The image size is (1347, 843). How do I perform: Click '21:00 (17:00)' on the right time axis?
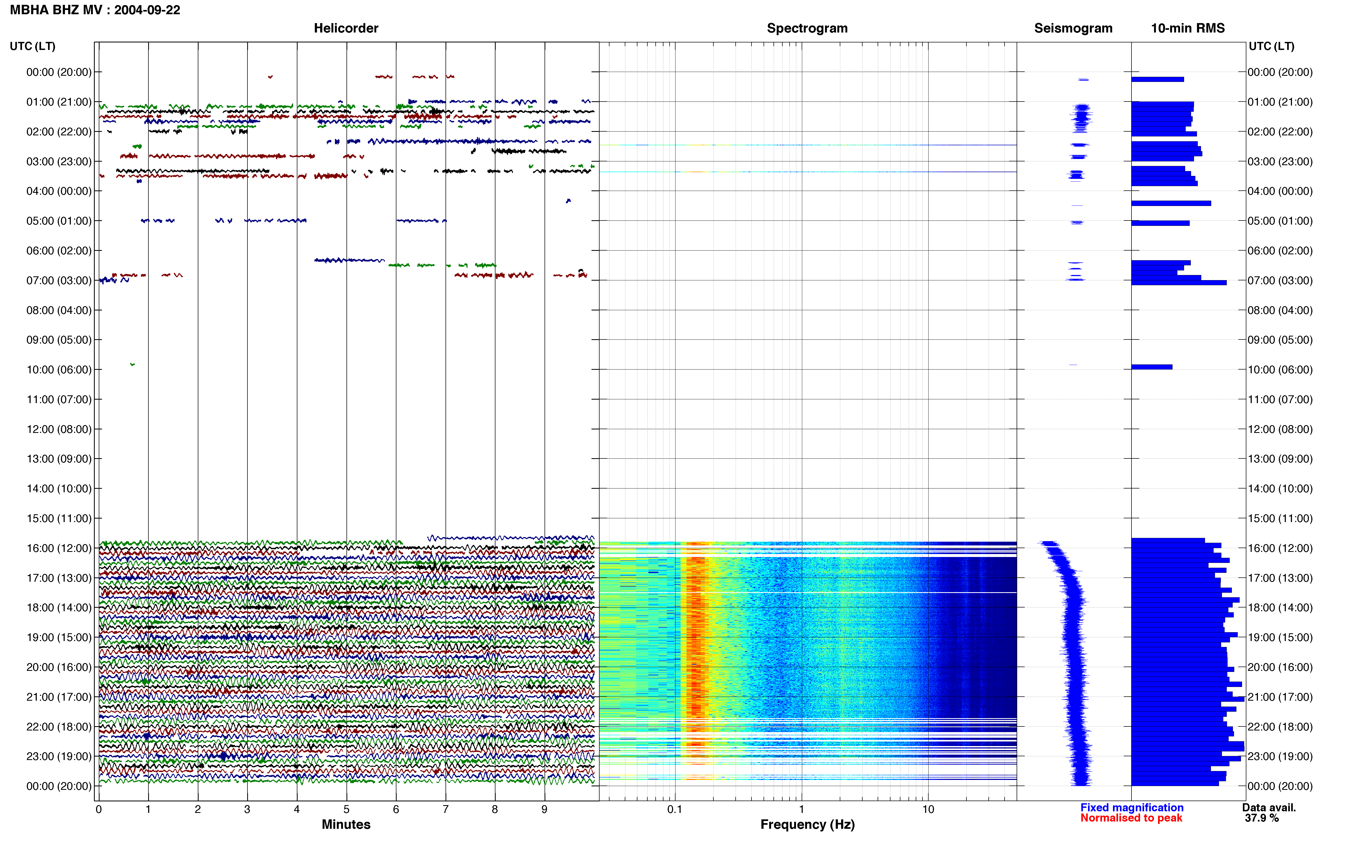tap(1280, 697)
